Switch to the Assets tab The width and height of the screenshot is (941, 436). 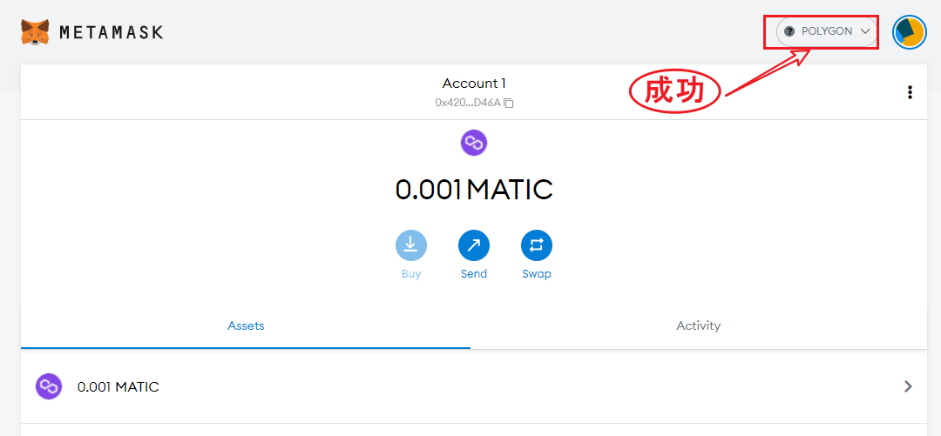click(246, 325)
